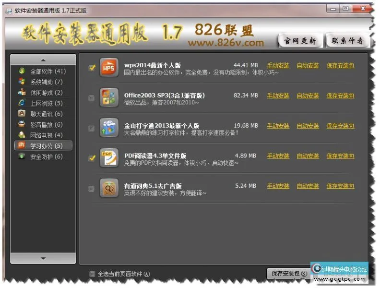Check the Office2003 SP3 checkbox

[x=91, y=98]
